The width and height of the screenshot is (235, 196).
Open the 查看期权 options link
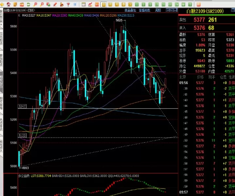click(x=145, y=10)
